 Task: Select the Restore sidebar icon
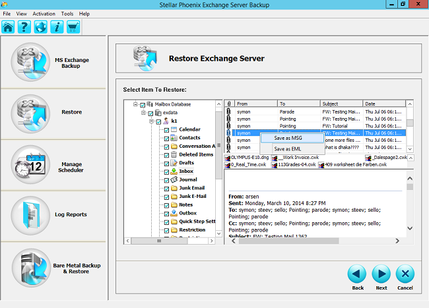point(30,113)
